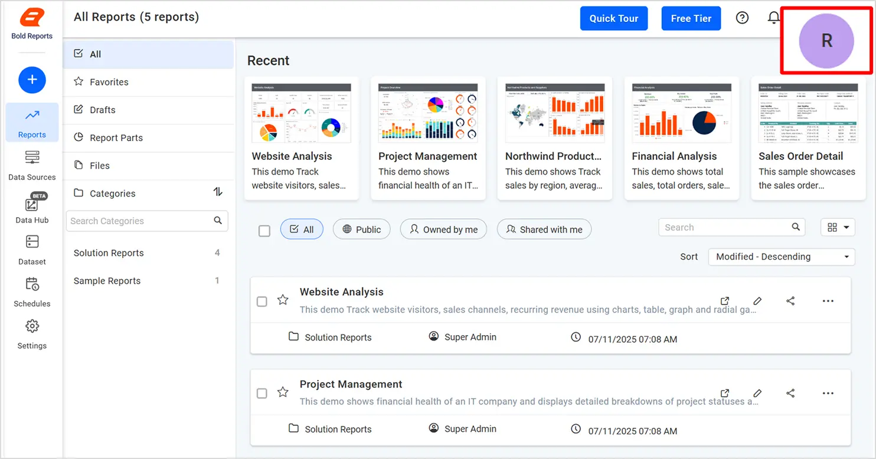876x459 pixels.
Task: Open more options for Website Analysis
Action: 828,301
